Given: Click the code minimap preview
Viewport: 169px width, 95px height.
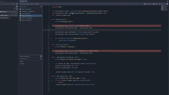Looking at the screenshot, I should [164, 8].
